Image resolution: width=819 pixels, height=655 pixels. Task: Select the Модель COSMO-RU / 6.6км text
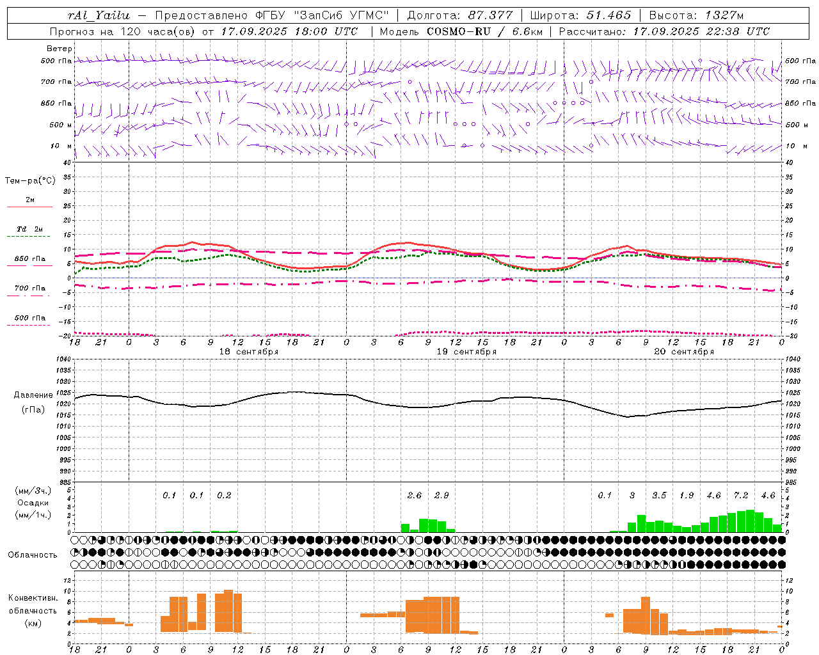click(461, 31)
